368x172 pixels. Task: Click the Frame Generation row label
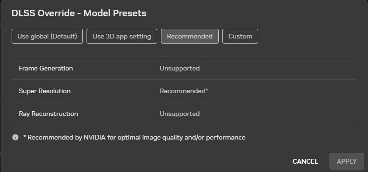(46, 68)
